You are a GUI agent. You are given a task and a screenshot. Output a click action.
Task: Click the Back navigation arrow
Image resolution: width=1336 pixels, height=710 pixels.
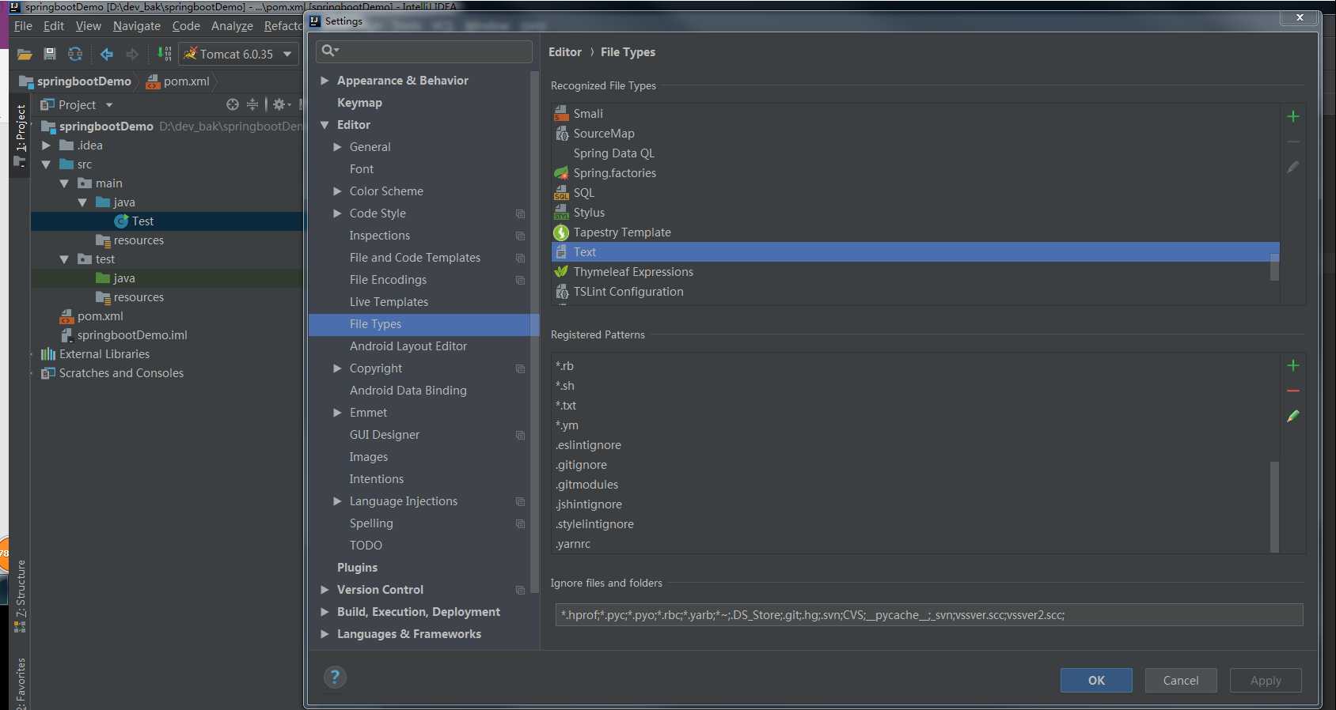pos(107,54)
